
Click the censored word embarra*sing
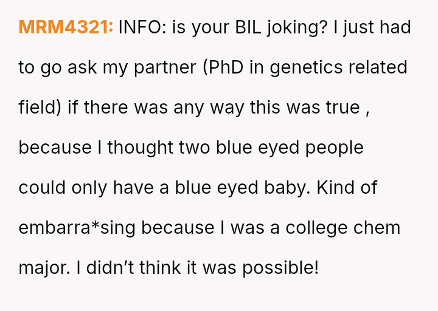(x=78, y=228)
